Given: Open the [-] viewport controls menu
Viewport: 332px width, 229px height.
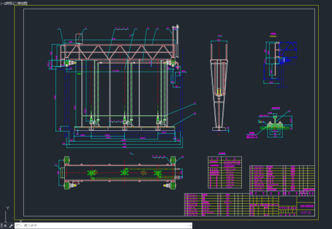Looking at the screenshot, I should click(x=2, y=3).
